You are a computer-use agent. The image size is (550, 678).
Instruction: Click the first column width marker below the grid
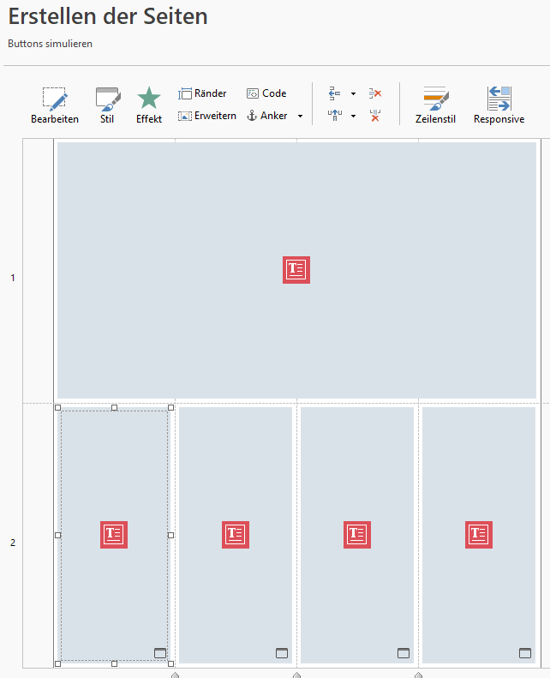(175, 675)
